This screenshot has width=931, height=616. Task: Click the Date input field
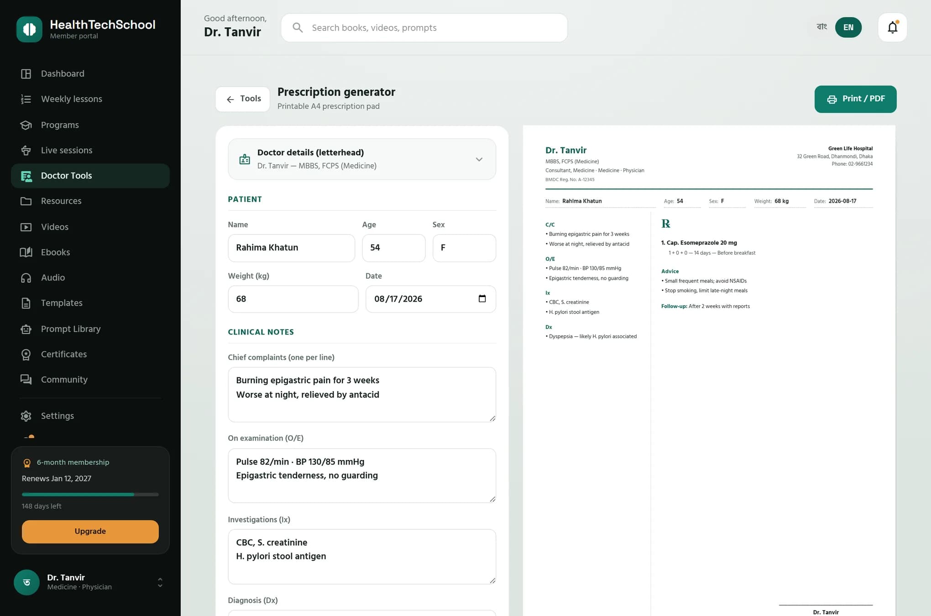click(431, 299)
